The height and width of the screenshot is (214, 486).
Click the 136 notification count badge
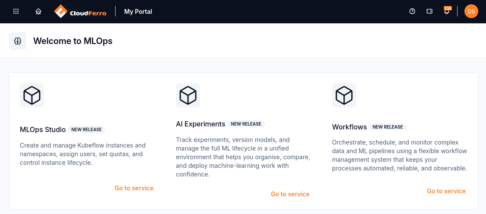[x=448, y=8]
